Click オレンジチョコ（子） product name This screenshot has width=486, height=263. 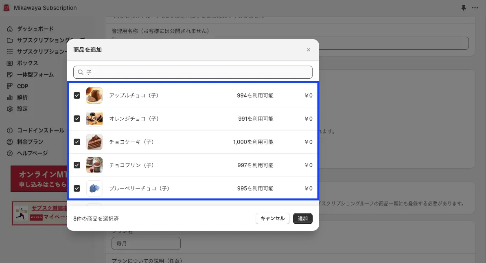[134, 119]
